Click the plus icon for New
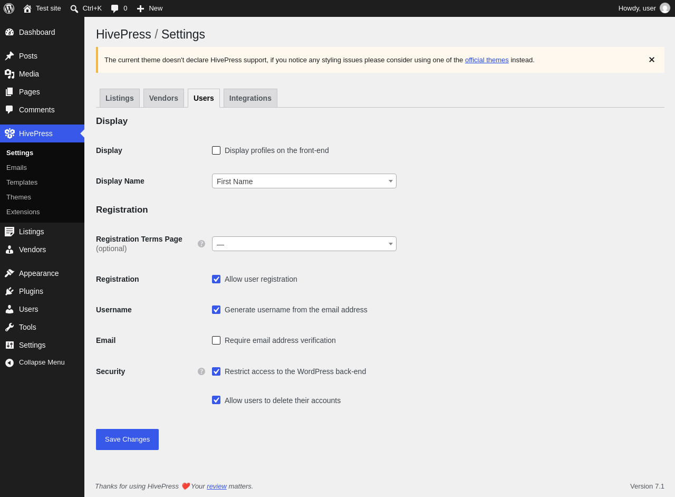 coord(140,8)
